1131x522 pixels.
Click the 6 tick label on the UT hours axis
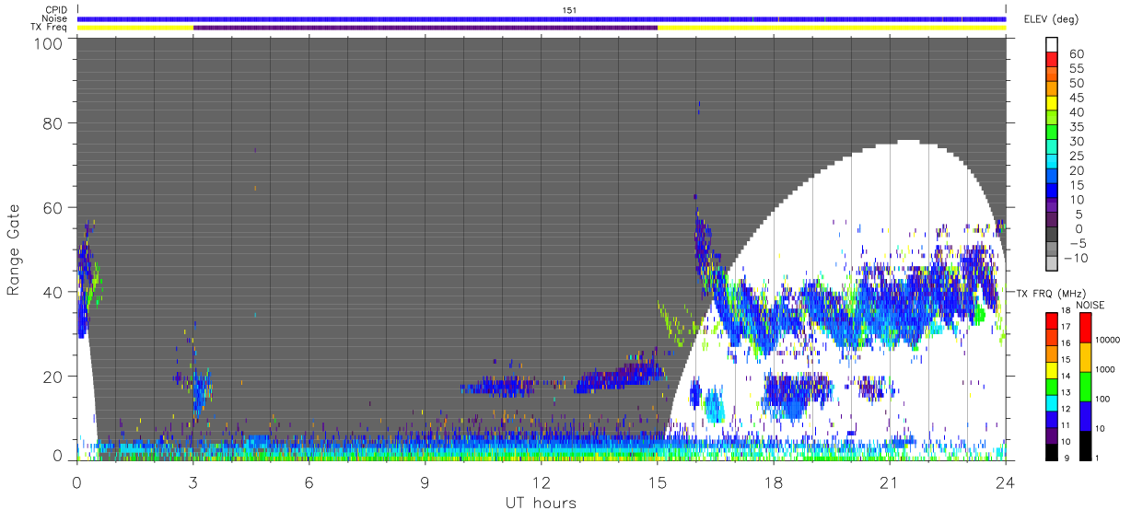[x=309, y=481]
